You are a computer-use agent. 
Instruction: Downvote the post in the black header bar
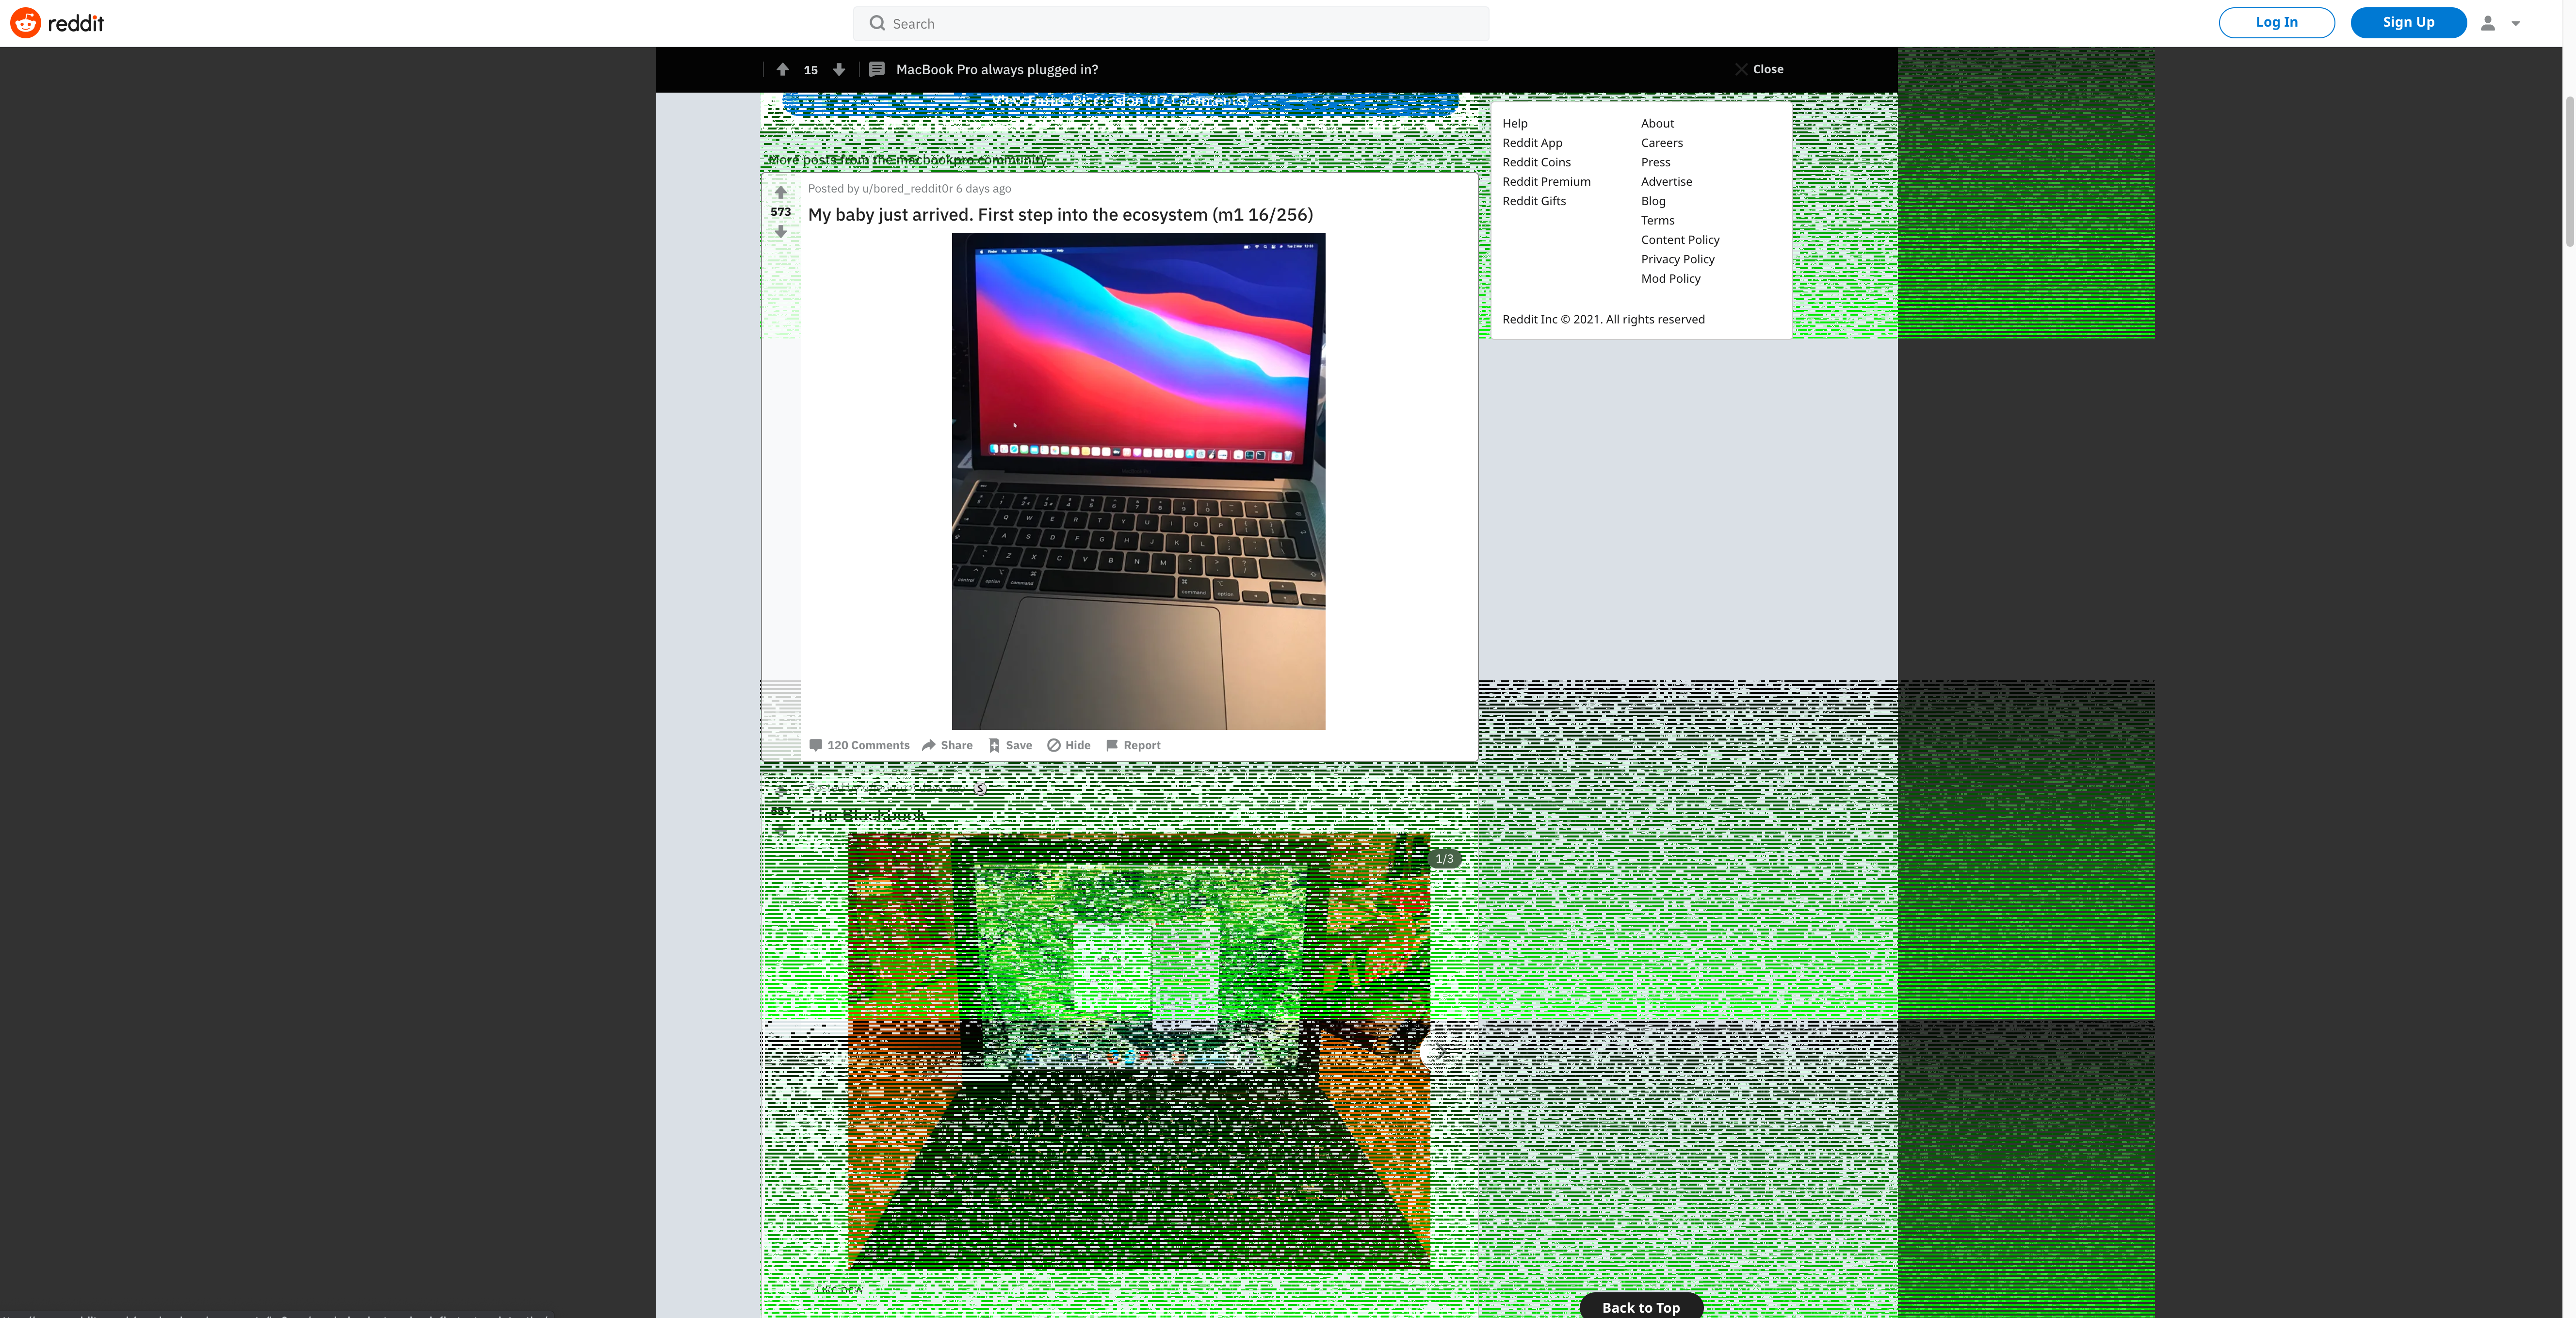(839, 69)
